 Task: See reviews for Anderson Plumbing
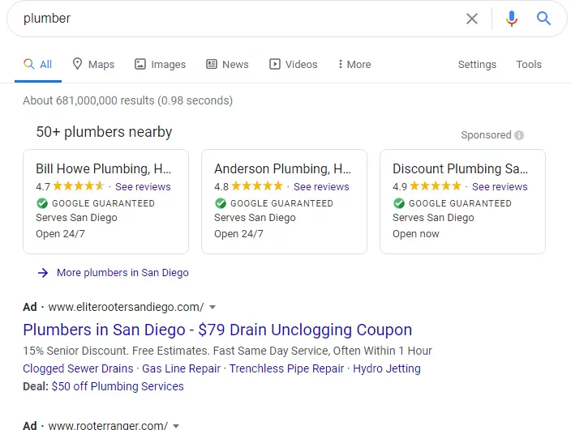(x=321, y=186)
